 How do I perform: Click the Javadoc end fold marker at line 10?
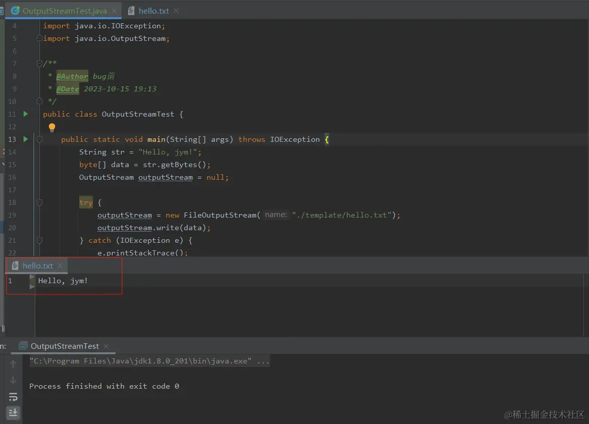pos(39,101)
